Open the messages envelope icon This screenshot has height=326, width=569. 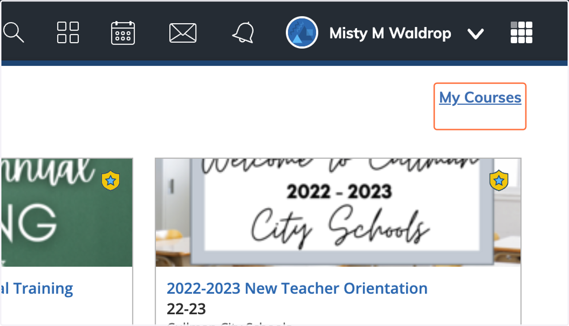point(183,33)
